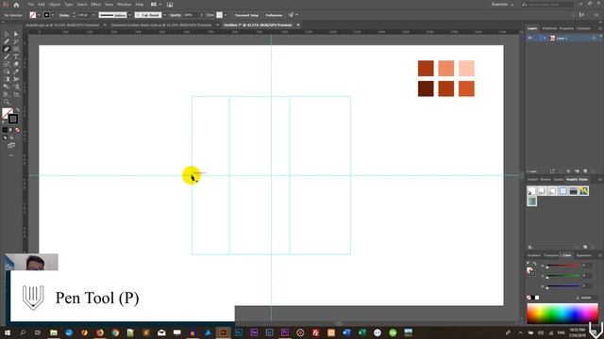Open Photoshop from the taskbar
The width and height of the screenshot is (604, 339).
[239, 332]
